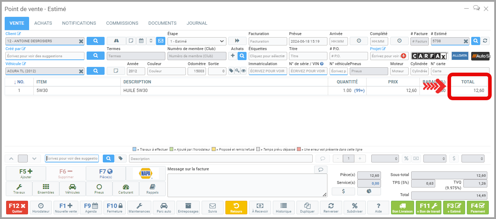Click the Historique list icon
Image resolution: width=496 pixels, height=219 pixels.
tap(284, 208)
